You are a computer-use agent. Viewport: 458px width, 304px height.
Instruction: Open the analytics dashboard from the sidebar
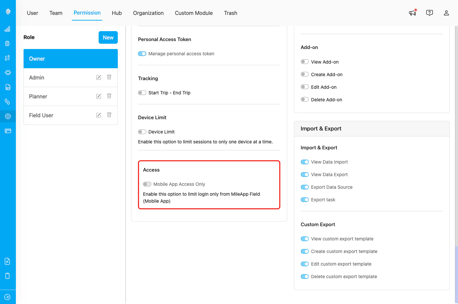8,29
